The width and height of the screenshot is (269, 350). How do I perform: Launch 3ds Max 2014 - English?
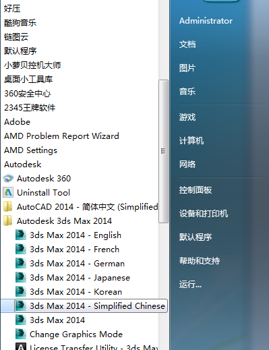(x=76, y=235)
